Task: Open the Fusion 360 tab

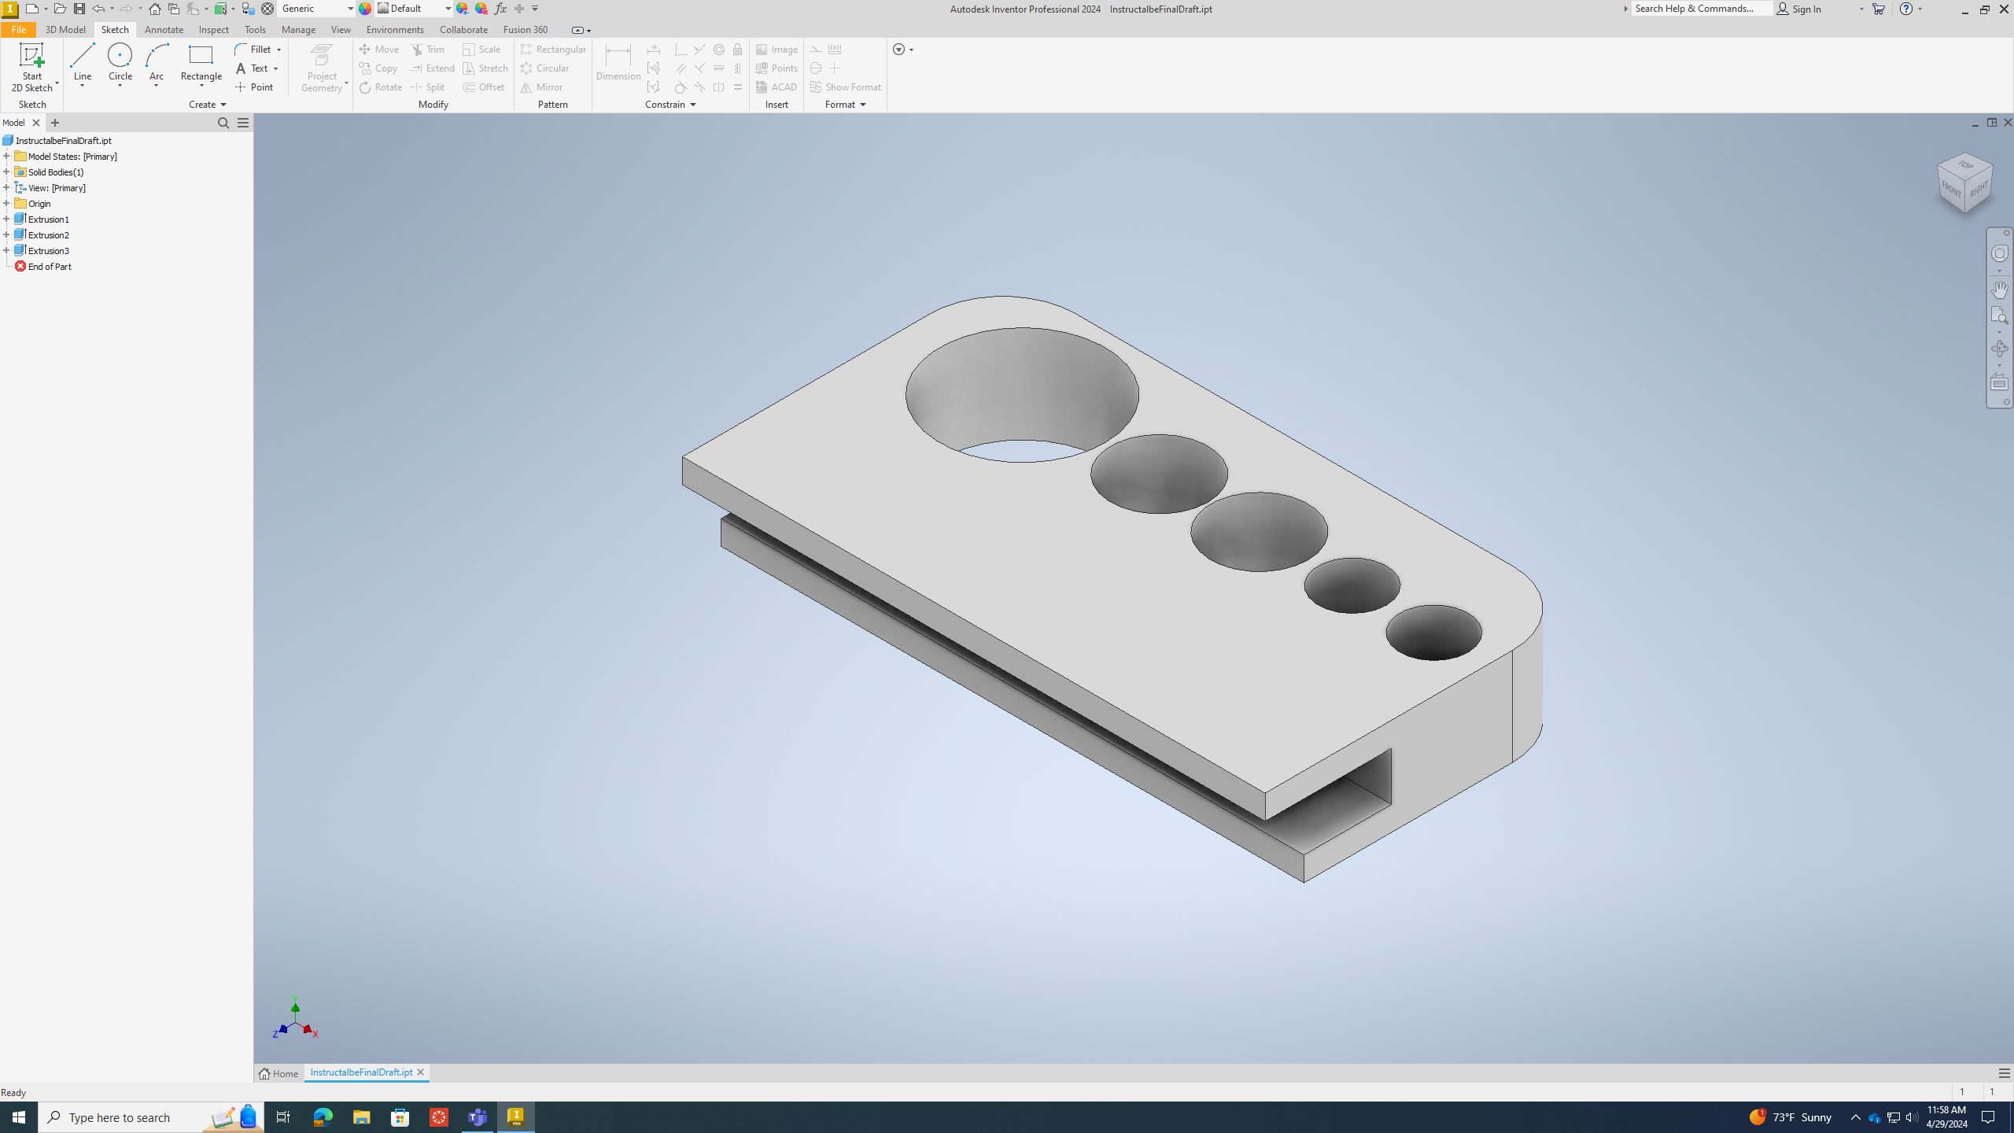Action: point(525,30)
